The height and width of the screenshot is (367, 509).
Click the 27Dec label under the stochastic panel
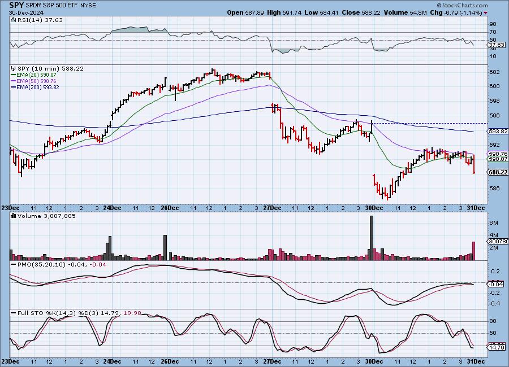pyautogui.click(x=272, y=361)
